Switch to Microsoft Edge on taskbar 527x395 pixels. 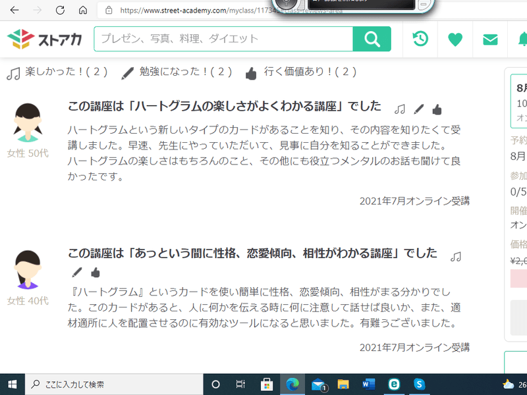tap(292, 384)
